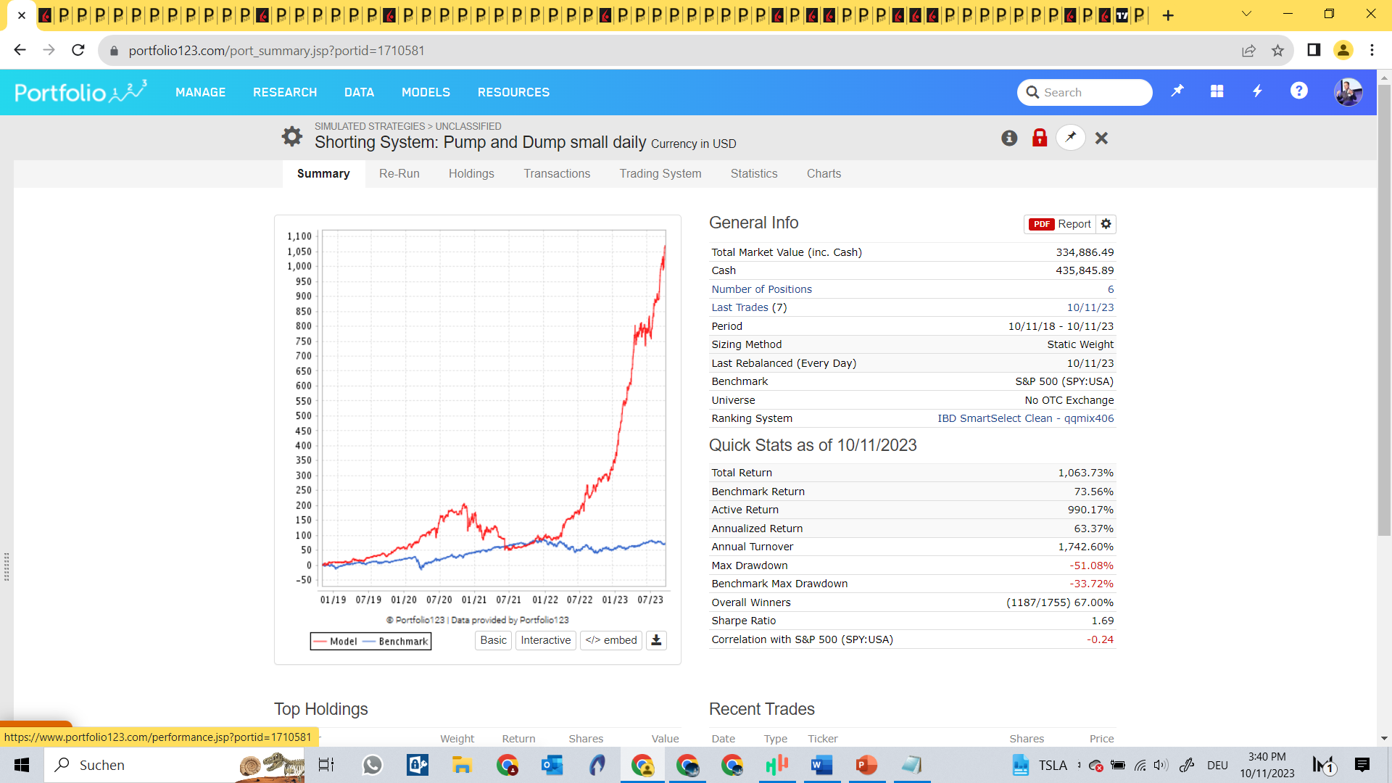Open the strategy info icon
This screenshot has width=1392, height=783.
1009,138
